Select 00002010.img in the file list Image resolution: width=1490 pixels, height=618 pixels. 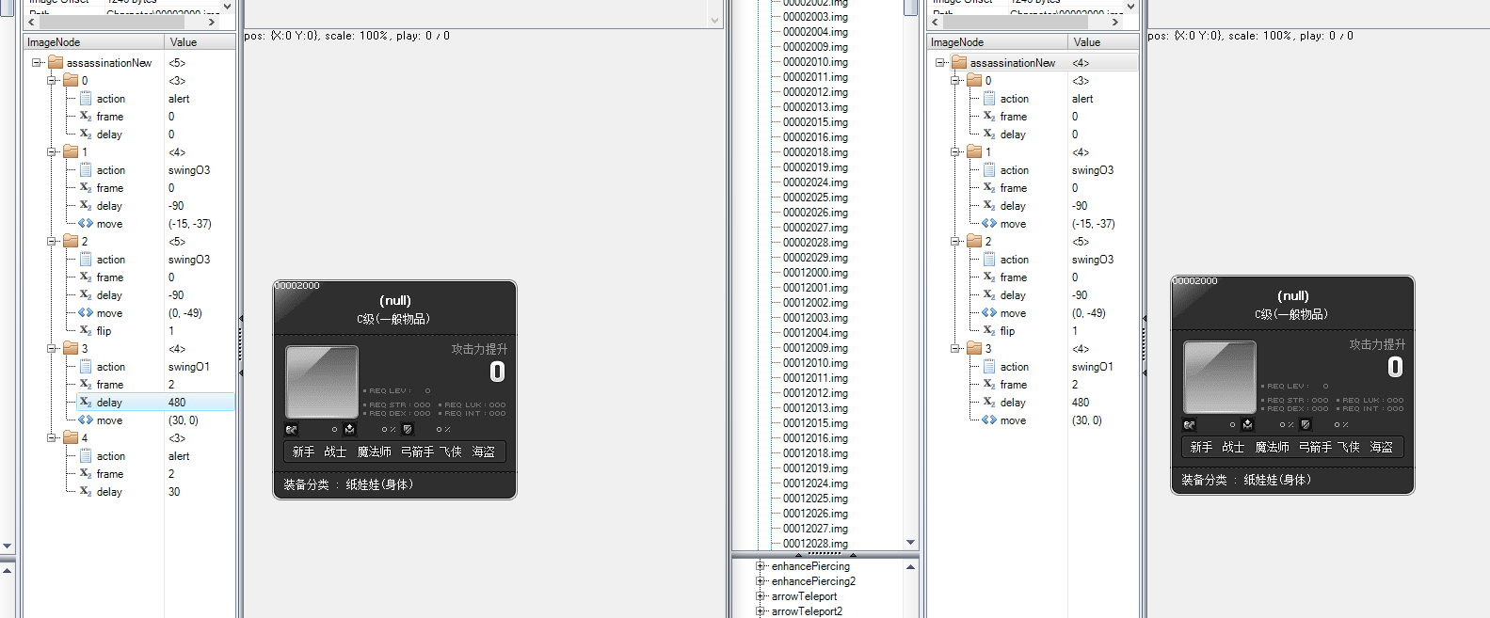tap(814, 62)
